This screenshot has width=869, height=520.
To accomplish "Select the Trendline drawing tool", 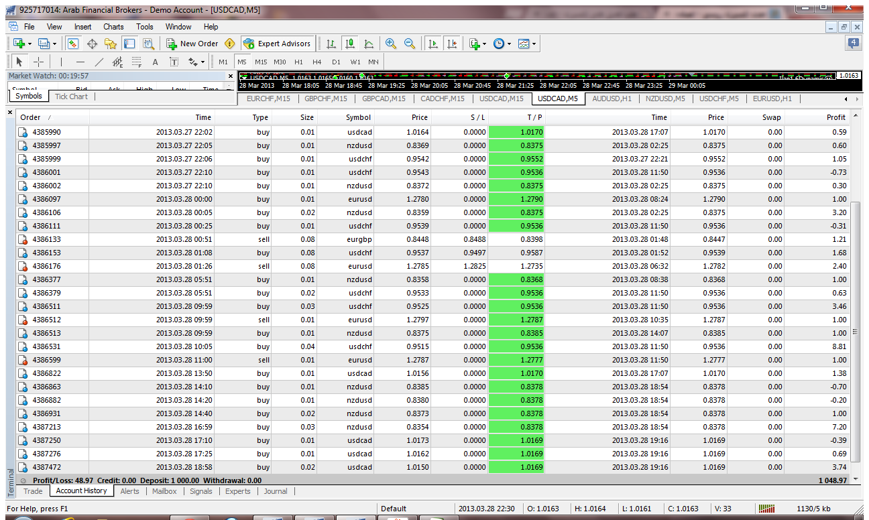I will 99,62.
